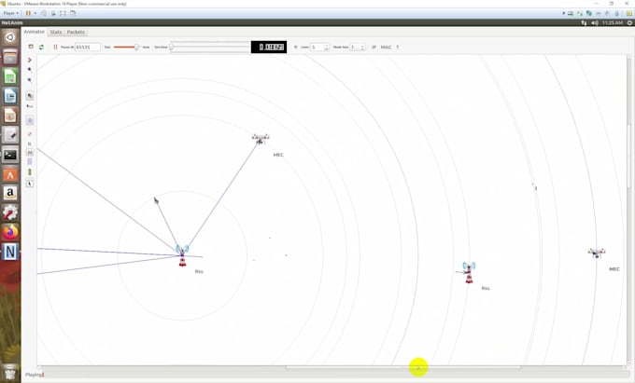Click the red step-through arrow icon
Image resolution: width=635 pixels, height=383 pixels.
tap(30, 60)
